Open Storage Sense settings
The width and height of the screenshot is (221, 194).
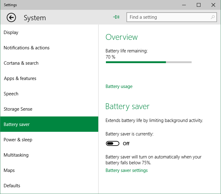click(18, 109)
